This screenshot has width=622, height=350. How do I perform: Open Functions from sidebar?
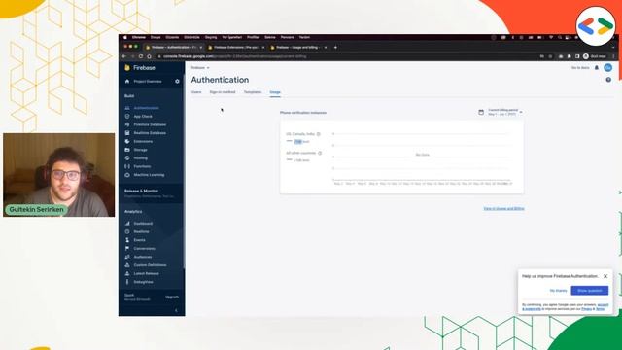coord(142,166)
